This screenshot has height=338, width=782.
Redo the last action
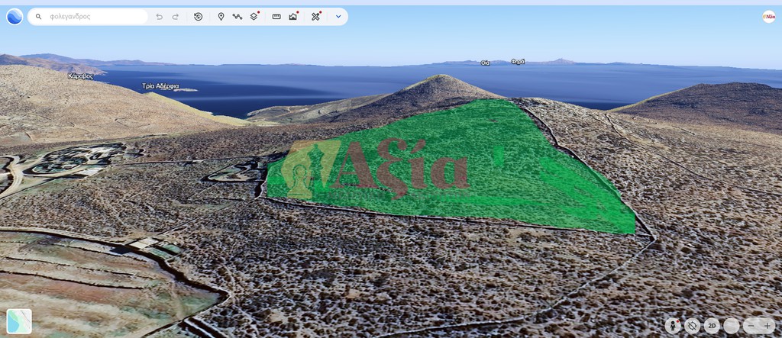(176, 17)
